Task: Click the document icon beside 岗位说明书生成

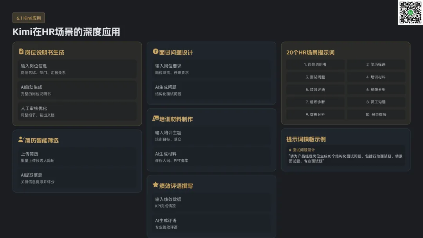Action: [21, 52]
